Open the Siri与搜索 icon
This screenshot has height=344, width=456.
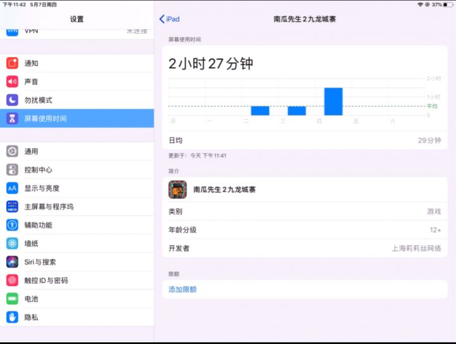click(x=12, y=262)
